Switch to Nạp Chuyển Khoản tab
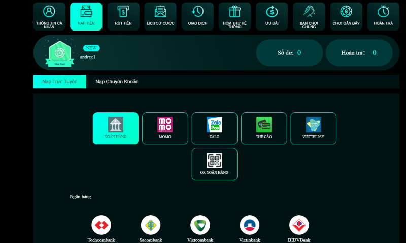 coord(117,82)
